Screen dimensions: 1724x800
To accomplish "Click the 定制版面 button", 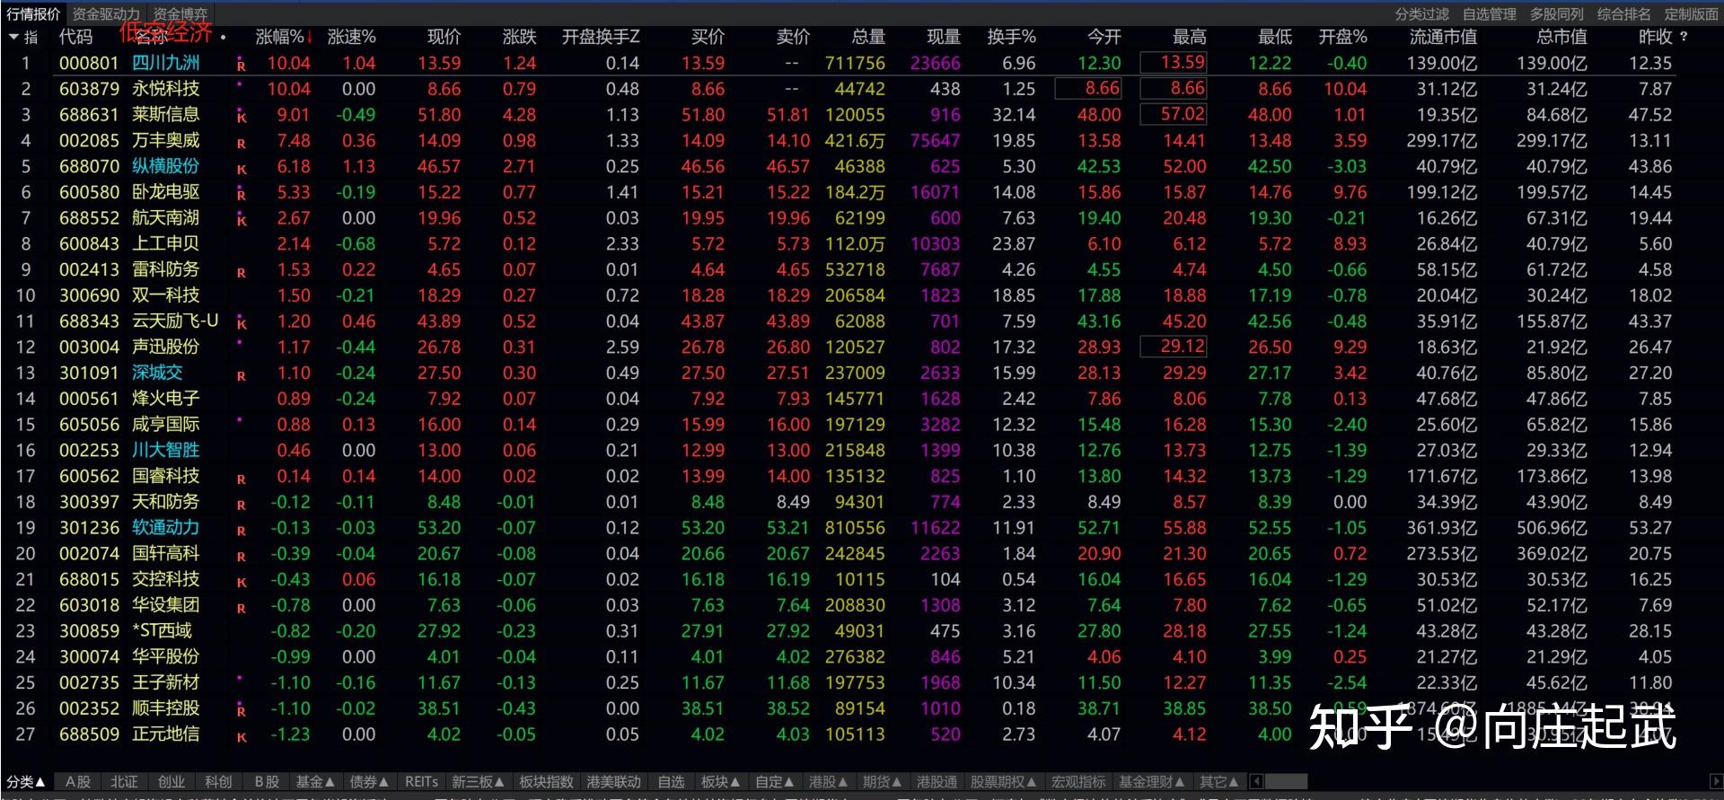I will (x=1691, y=13).
